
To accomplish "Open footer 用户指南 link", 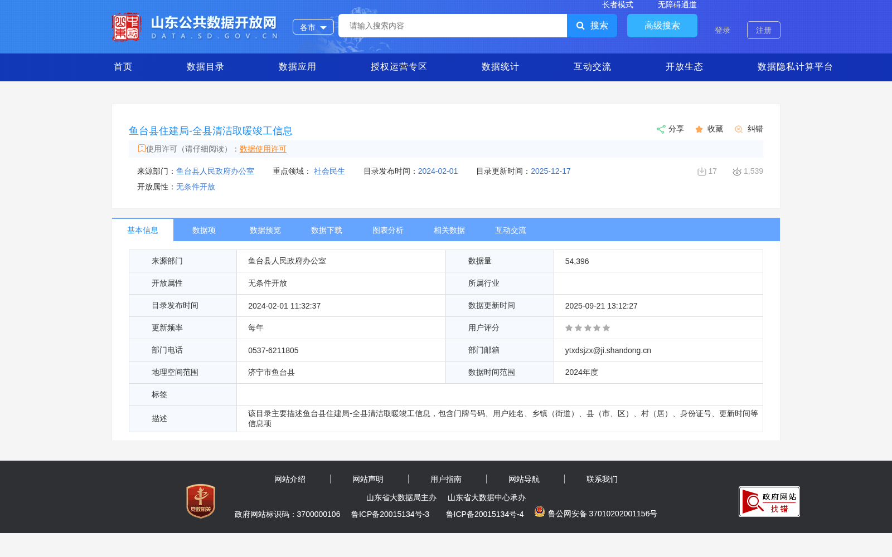I will (x=446, y=479).
